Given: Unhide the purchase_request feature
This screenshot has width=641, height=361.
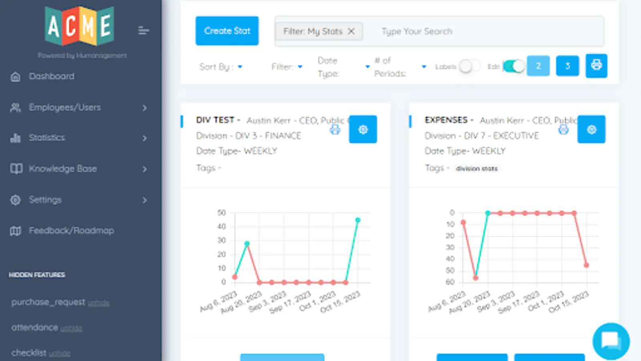Looking at the screenshot, I should 99,303.
